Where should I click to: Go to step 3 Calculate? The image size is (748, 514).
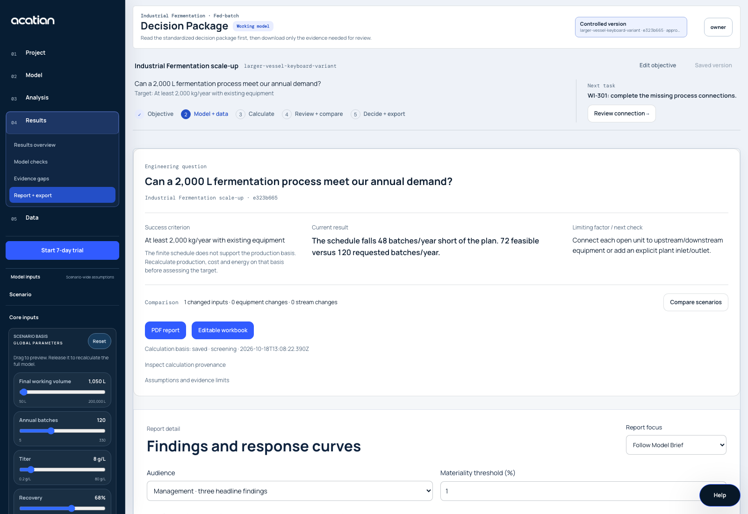pos(255,114)
